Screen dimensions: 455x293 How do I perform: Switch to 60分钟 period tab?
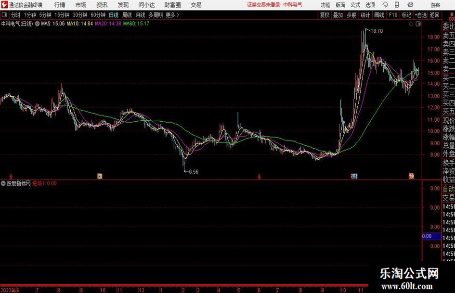click(98, 15)
